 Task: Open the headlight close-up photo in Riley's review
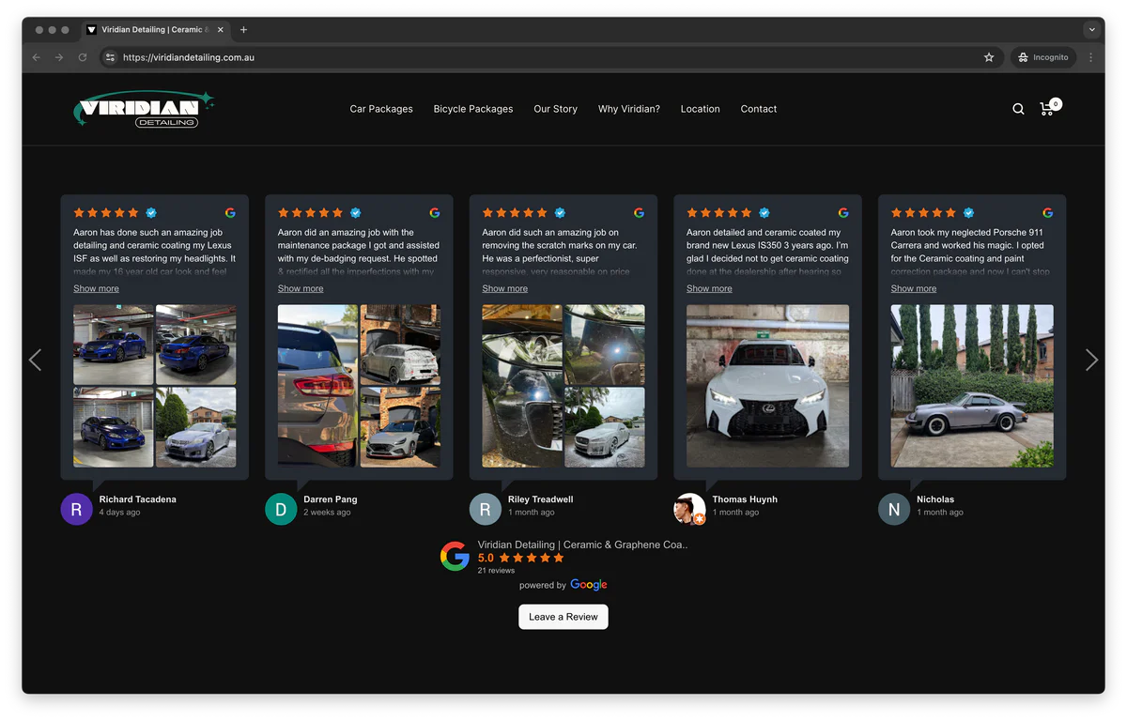[x=522, y=386]
